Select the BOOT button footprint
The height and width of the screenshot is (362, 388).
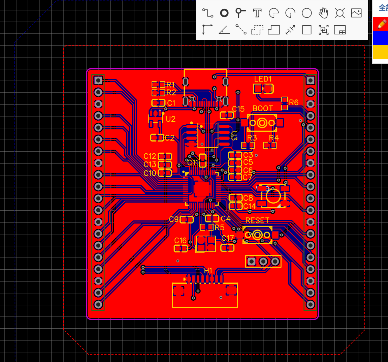262,122
